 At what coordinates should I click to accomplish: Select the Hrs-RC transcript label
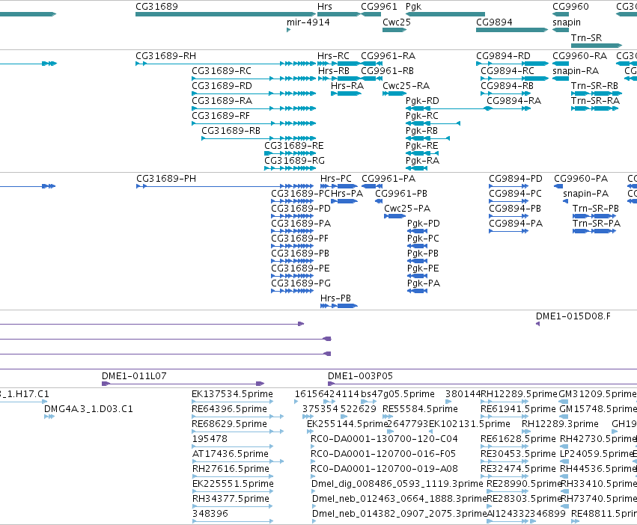[x=333, y=56]
